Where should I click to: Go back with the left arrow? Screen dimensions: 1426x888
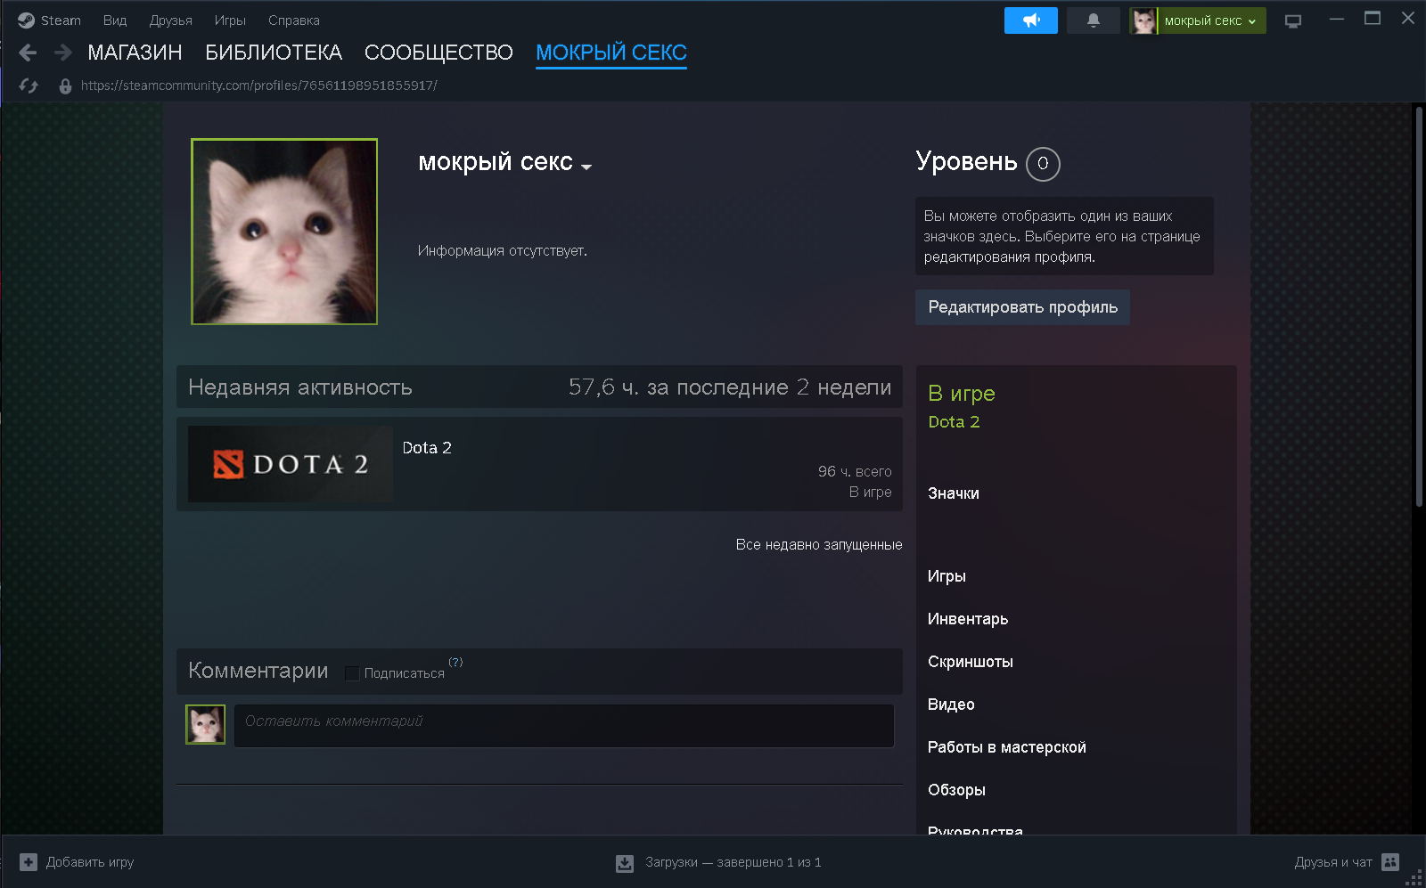[28, 53]
